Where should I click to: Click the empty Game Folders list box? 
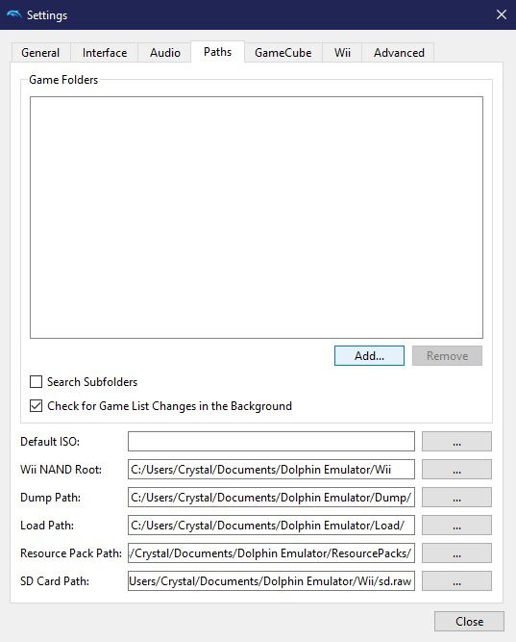(x=257, y=218)
